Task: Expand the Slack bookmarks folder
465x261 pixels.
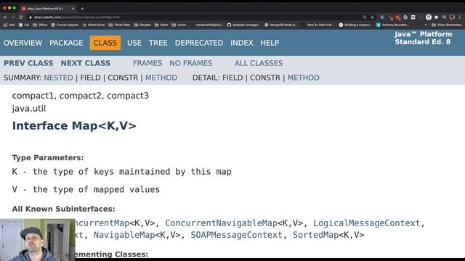Action: pyautogui.click(x=161, y=25)
